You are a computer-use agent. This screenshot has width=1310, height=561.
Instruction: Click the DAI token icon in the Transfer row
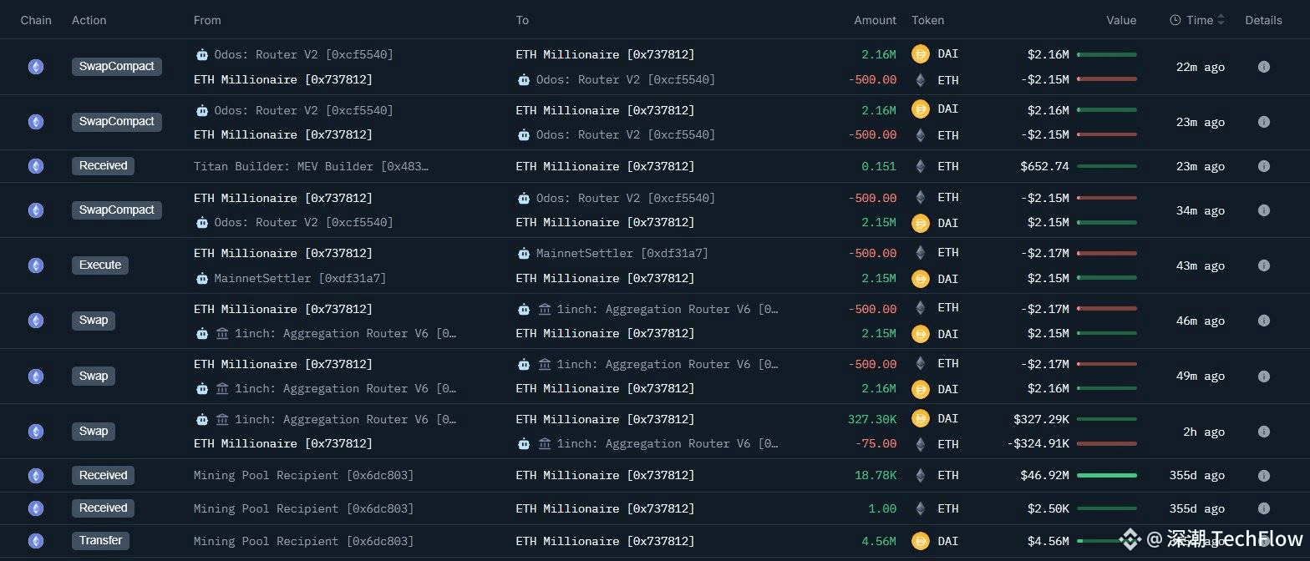click(921, 541)
